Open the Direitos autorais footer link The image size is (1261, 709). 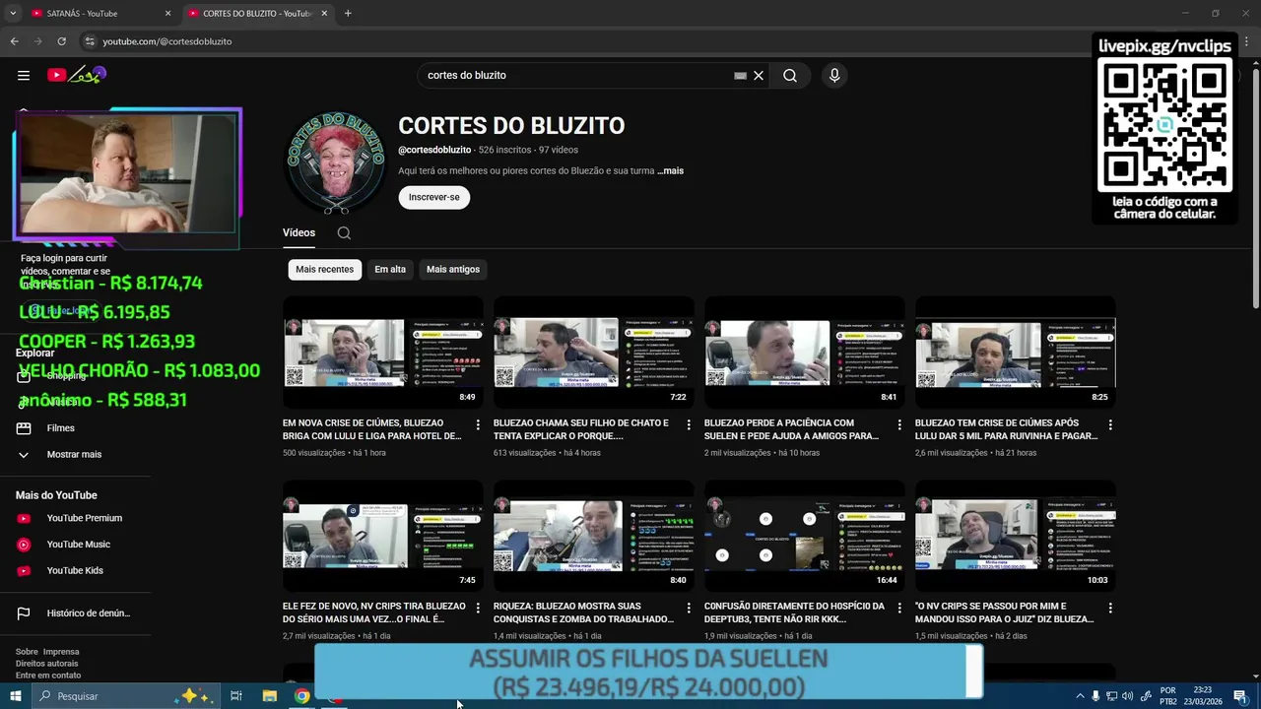click(47, 664)
